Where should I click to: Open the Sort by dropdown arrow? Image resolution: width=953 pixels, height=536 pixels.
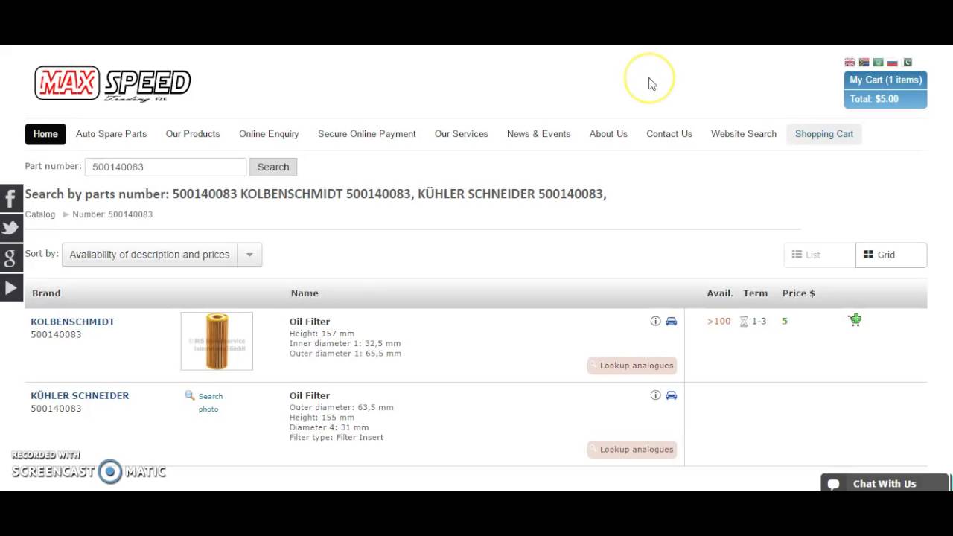[x=249, y=255]
